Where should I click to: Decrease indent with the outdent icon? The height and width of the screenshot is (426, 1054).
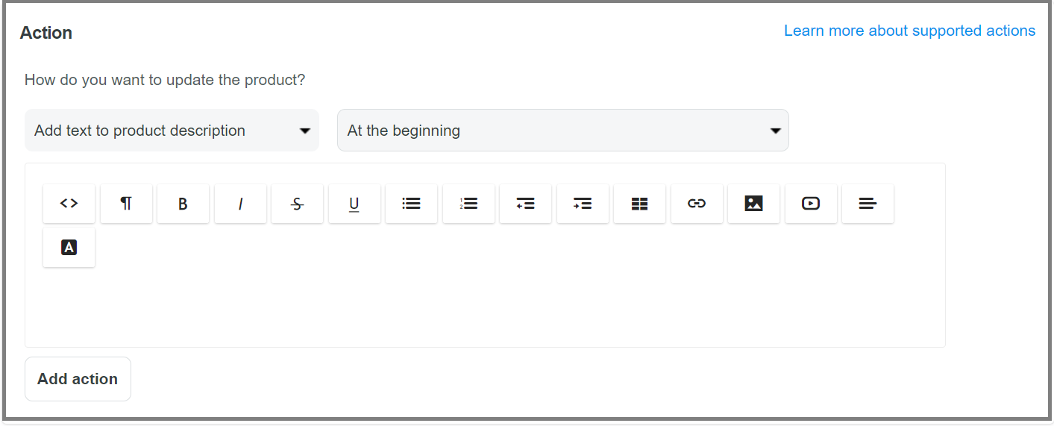(526, 203)
